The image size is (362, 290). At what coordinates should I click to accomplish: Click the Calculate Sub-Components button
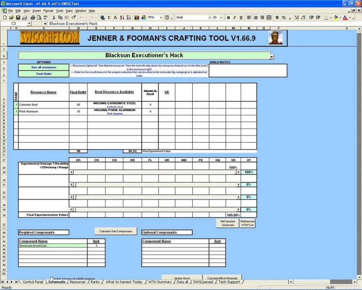[116, 231]
